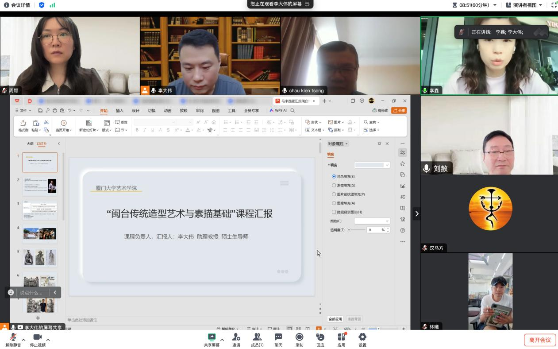
Task: Open the Design (设计) ribbon tab
Action: (135, 111)
